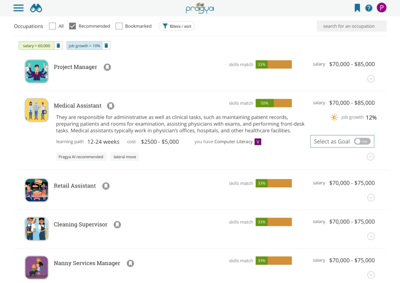Screen dimensions: 400x283
Task: Expand the Project Manager details
Action: 371,79
